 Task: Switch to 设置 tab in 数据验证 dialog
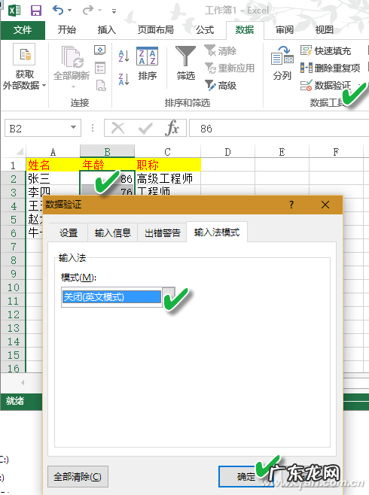click(x=69, y=232)
